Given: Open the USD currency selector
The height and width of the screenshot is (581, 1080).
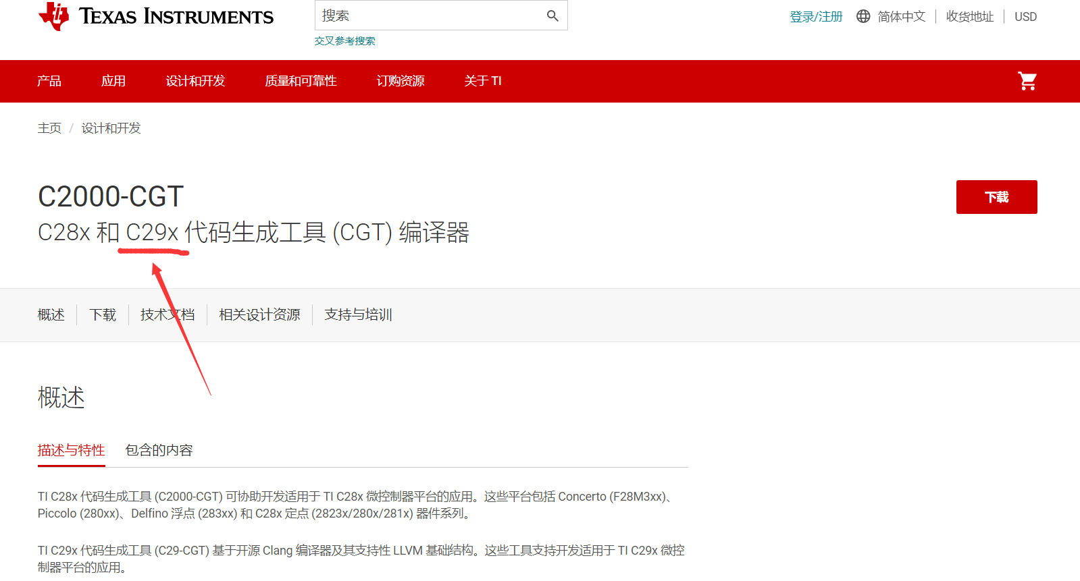Looking at the screenshot, I should point(1025,17).
